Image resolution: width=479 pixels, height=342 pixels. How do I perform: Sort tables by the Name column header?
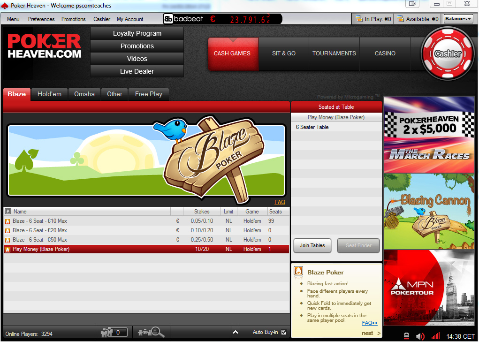91,211
